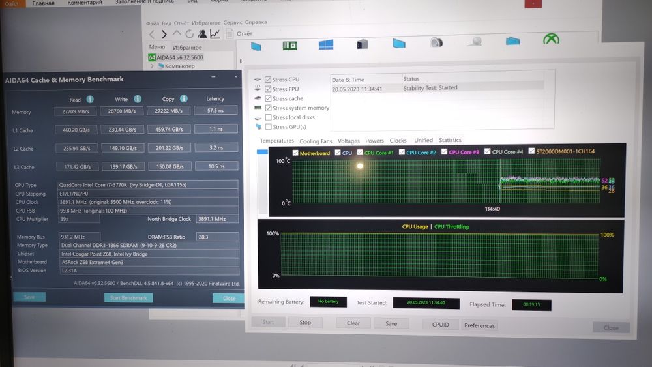The image size is (652, 367).
Task: Open the green motherboard icon
Action: [x=289, y=45]
